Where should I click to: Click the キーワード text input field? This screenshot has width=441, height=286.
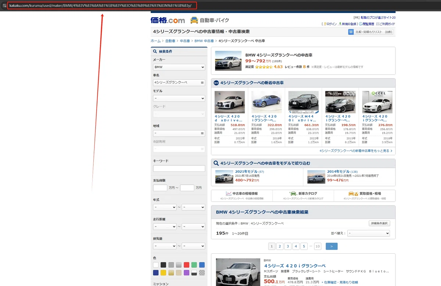(179, 168)
